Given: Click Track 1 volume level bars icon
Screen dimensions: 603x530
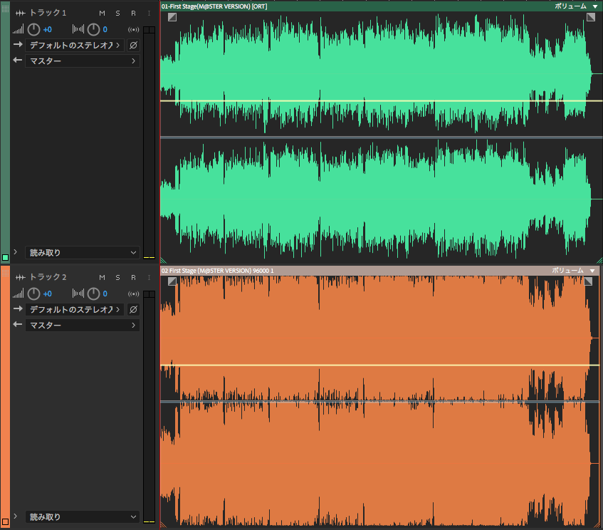Looking at the screenshot, I should point(18,29).
